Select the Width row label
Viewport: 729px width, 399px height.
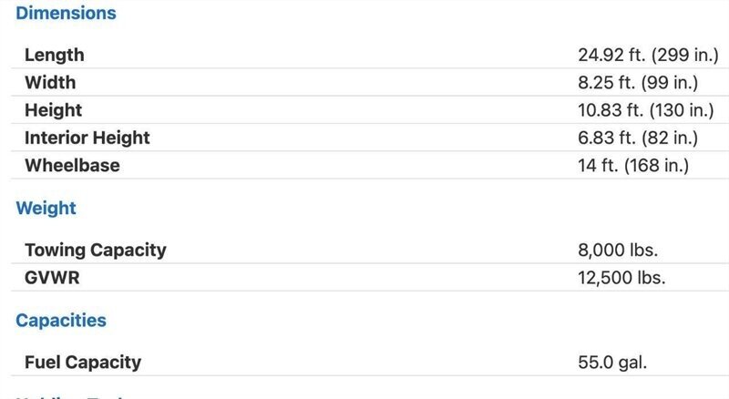(x=50, y=82)
